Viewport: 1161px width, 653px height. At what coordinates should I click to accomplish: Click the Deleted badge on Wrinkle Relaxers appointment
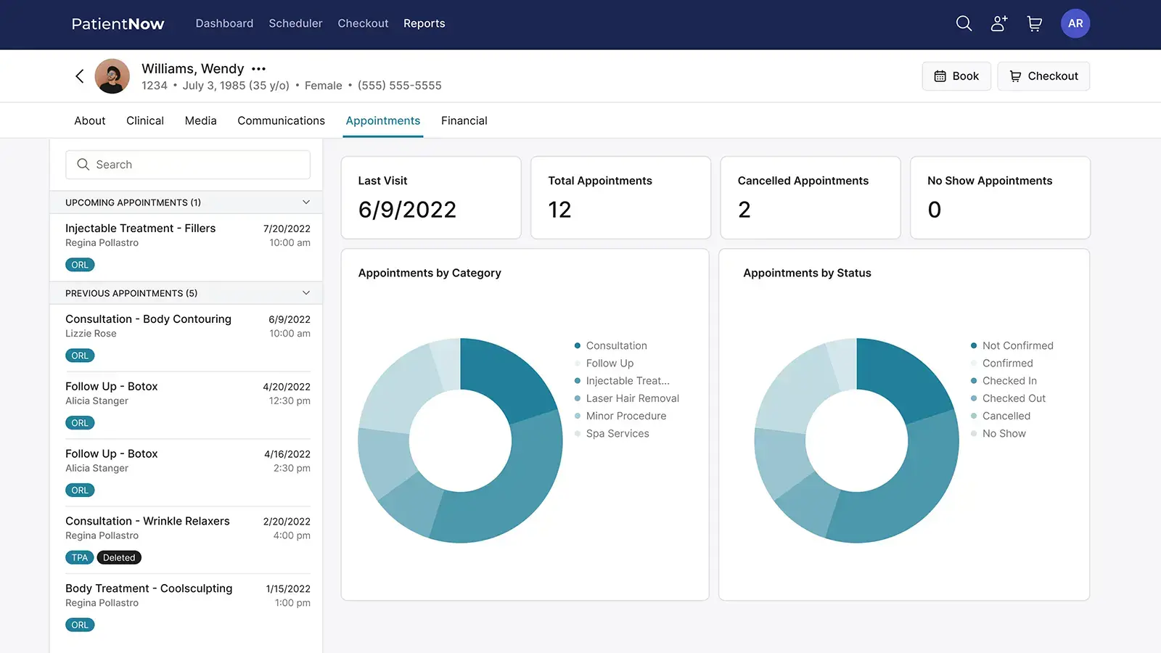tap(119, 558)
